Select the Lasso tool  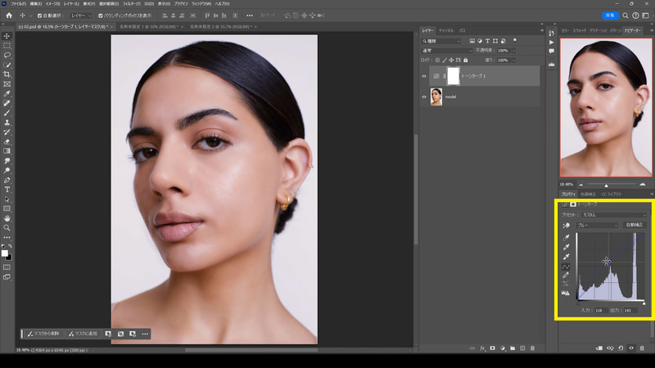7,55
